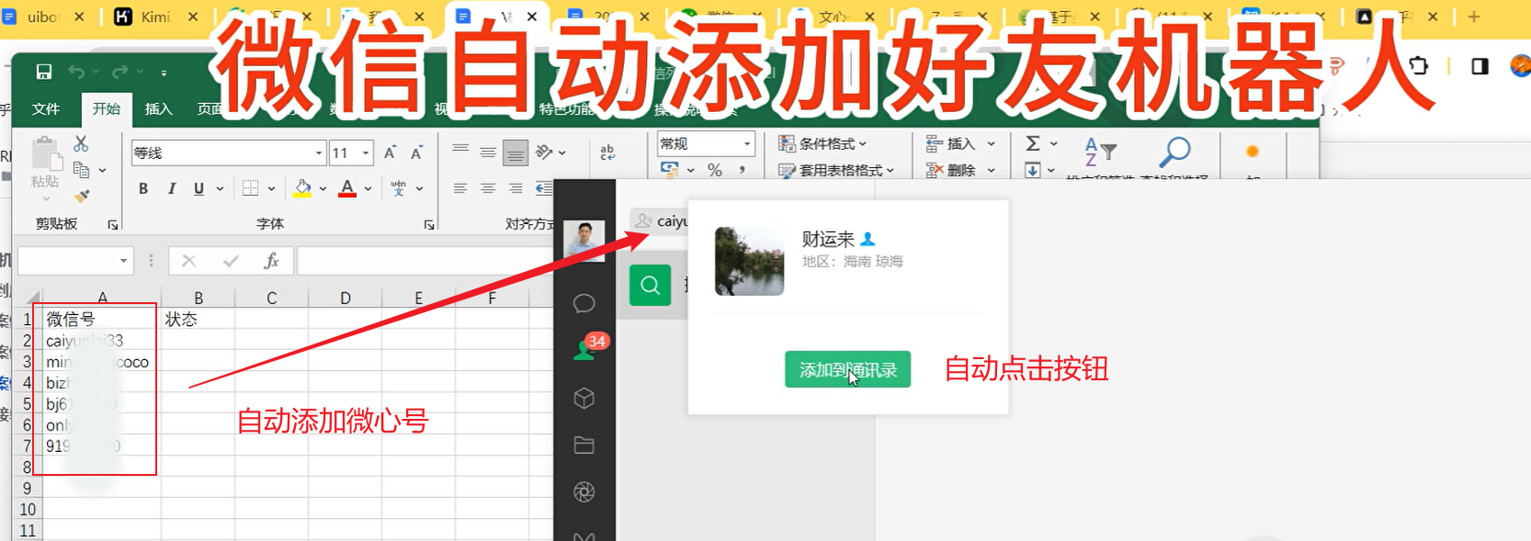The width and height of the screenshot is (1531, 541).
Task: Decrease the font size
Action: (x=416, y=152)
